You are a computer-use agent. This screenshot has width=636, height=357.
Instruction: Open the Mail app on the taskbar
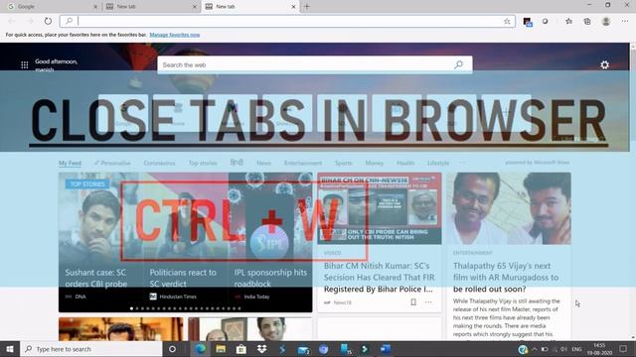[x=303, y=349]
